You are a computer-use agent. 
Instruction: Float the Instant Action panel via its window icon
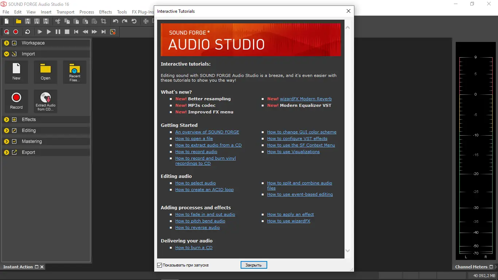pos(36,267)
